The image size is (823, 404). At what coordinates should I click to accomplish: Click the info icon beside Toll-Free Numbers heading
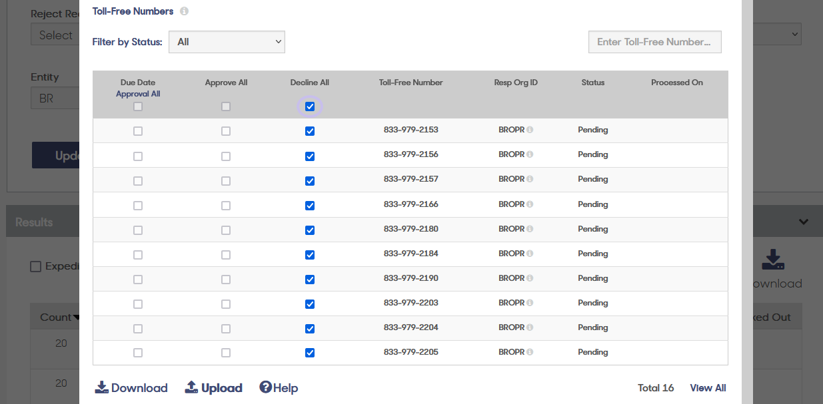point(184,11)
